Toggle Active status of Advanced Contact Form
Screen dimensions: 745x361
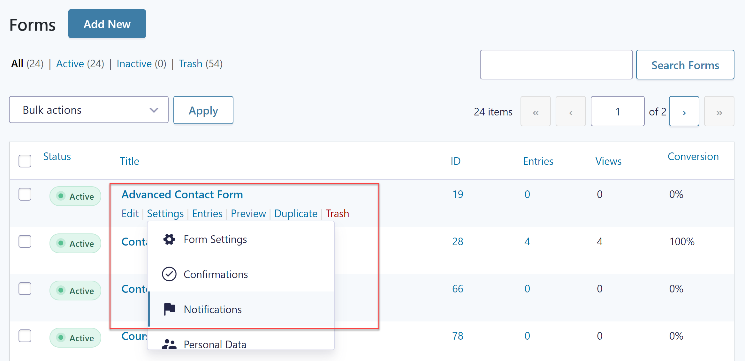(75, 196)
